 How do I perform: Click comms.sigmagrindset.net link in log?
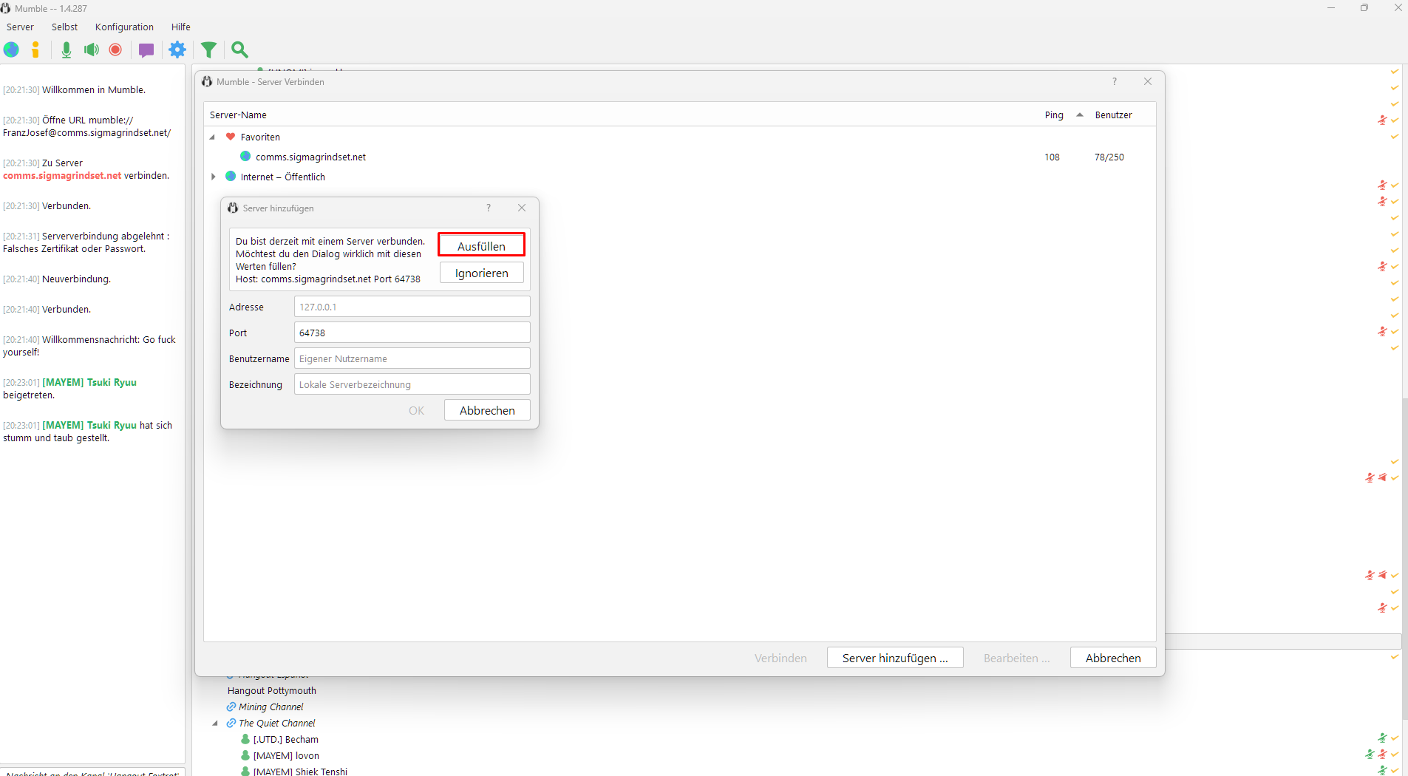[62, 176]
